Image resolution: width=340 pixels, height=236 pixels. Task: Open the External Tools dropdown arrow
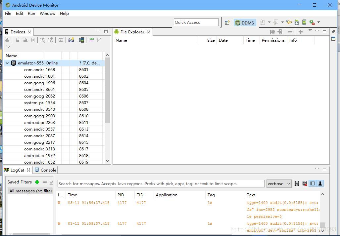pyautogui.click(x=319, y=22)
